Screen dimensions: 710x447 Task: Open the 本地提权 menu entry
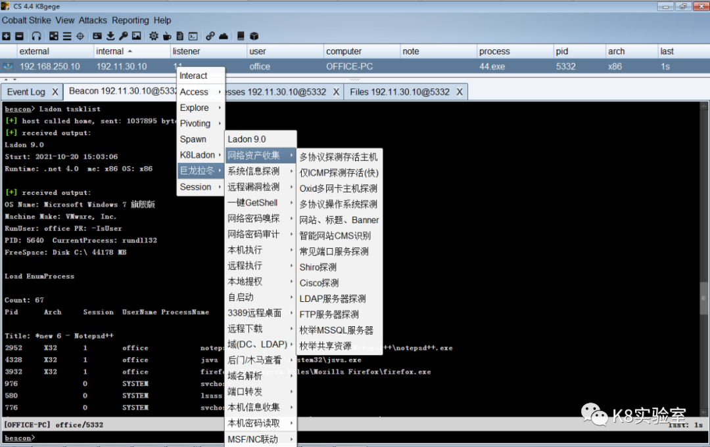(x=261, y=282)
